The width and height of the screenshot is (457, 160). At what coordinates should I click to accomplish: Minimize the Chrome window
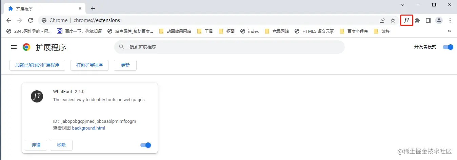point(418,5)
